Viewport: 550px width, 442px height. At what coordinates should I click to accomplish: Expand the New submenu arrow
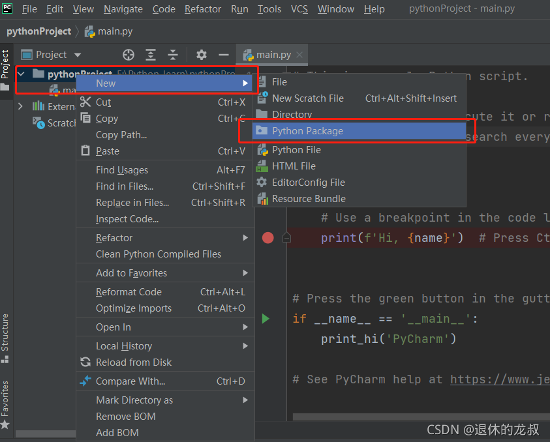245,83
